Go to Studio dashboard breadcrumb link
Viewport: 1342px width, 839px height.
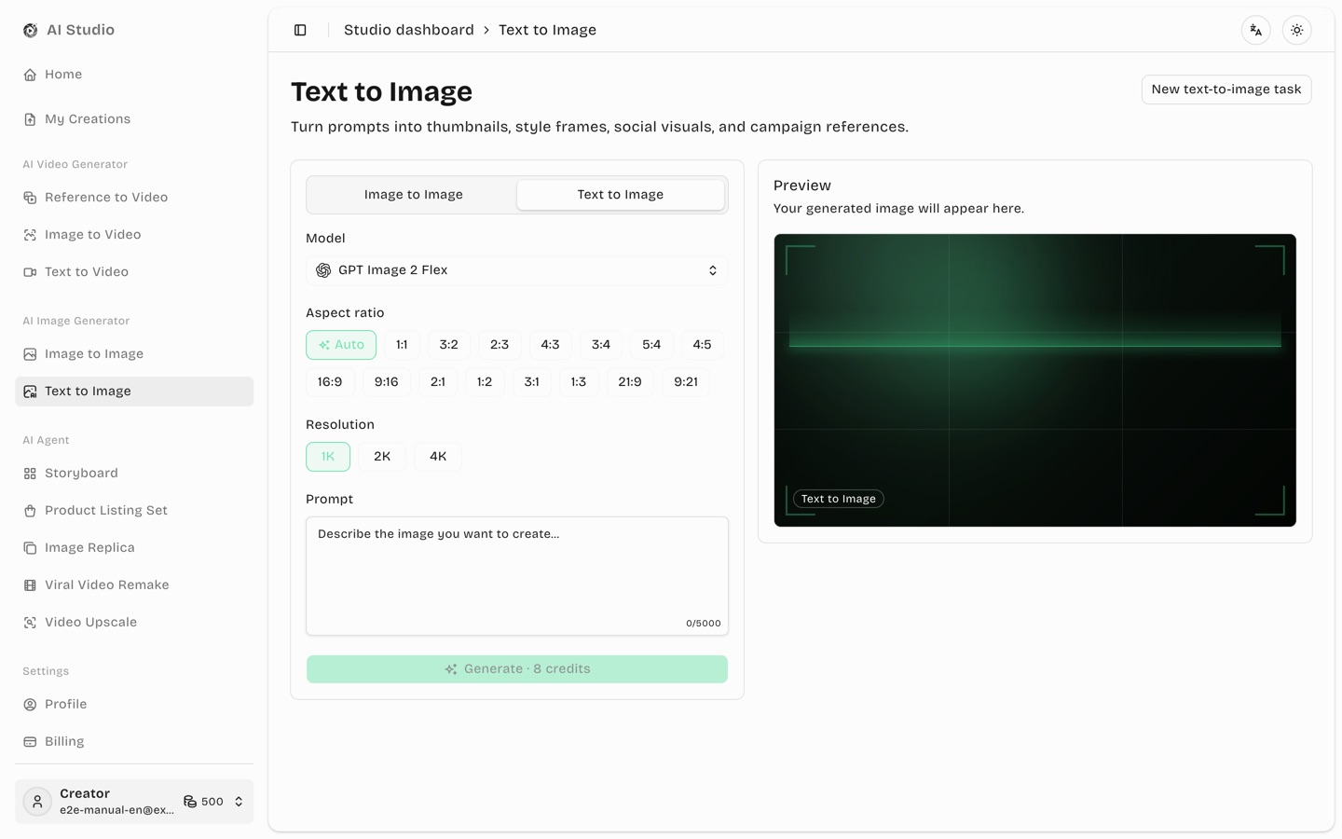click(409, 30)
